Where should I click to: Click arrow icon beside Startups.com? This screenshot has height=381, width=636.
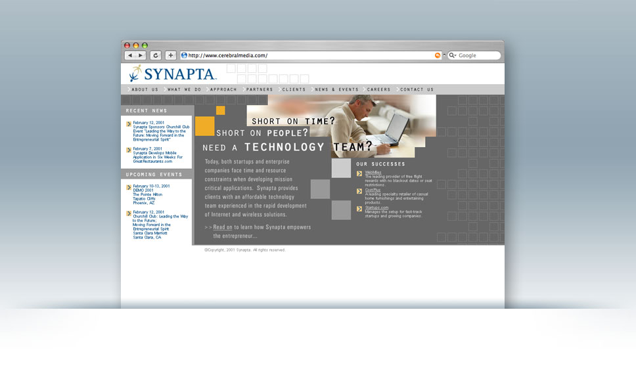359,209
